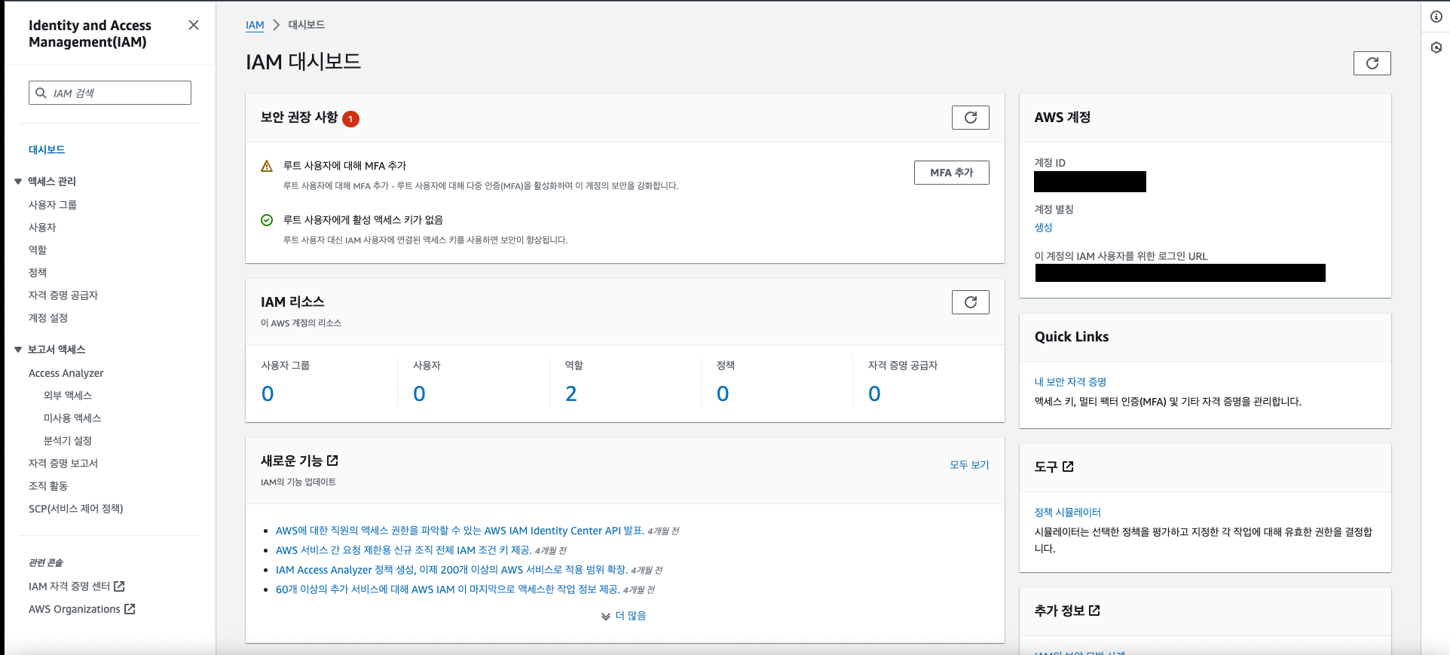Open the 사용자 count of 0
1450x655 pixels.
pyautogui.click(x=419, y=393)
